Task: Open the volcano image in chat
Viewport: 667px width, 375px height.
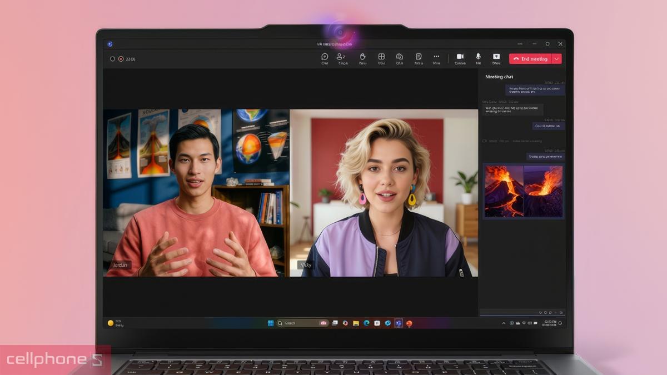Action: pos(523,191)
